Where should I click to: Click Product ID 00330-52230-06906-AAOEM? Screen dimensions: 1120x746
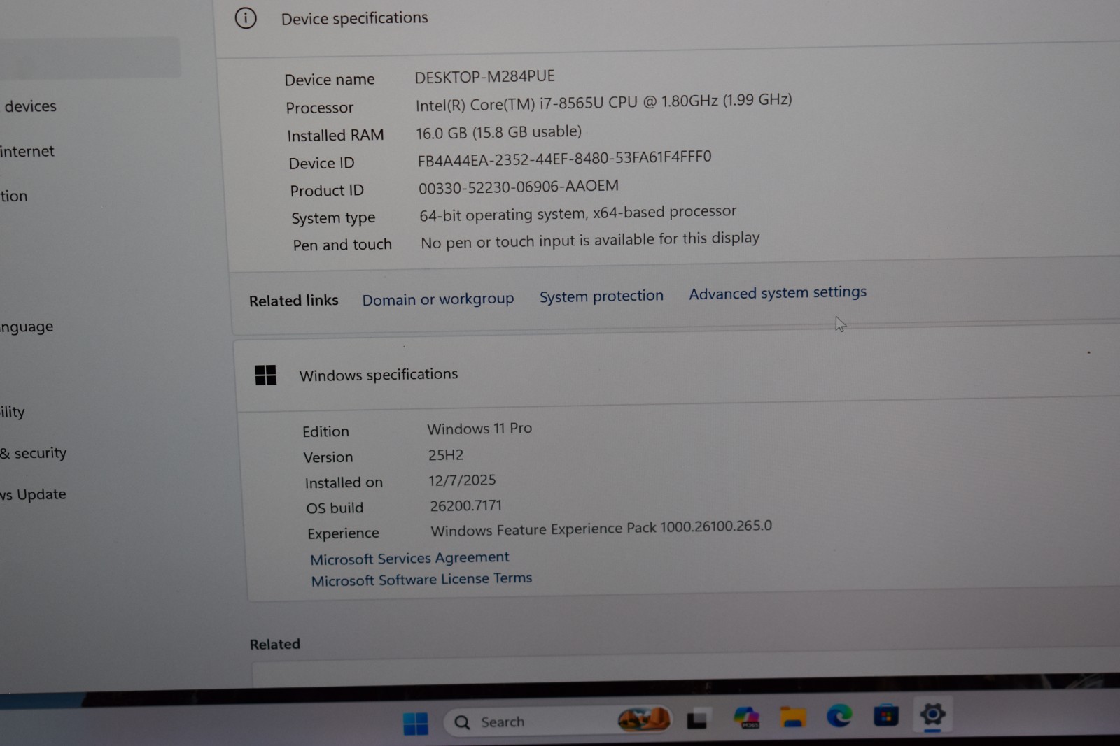518,187
